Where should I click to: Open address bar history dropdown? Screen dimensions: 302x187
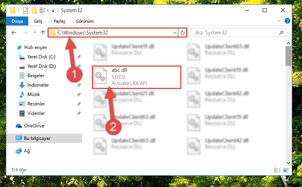pos(174,33)
